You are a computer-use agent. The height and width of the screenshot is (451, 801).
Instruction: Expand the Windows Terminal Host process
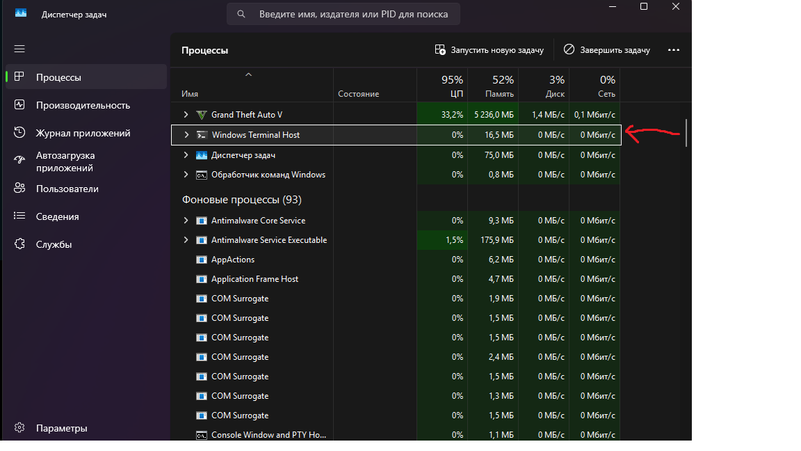(186, 135)
